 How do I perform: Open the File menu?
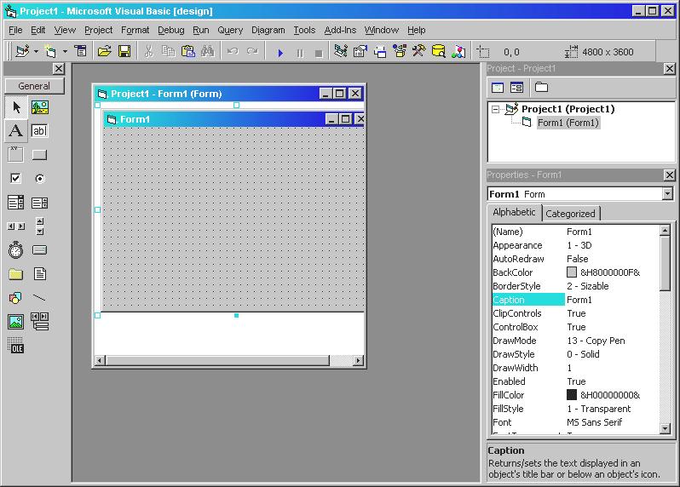(15, 30)
